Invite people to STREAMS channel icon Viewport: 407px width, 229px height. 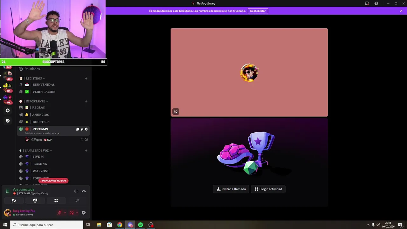coord(82,129)
